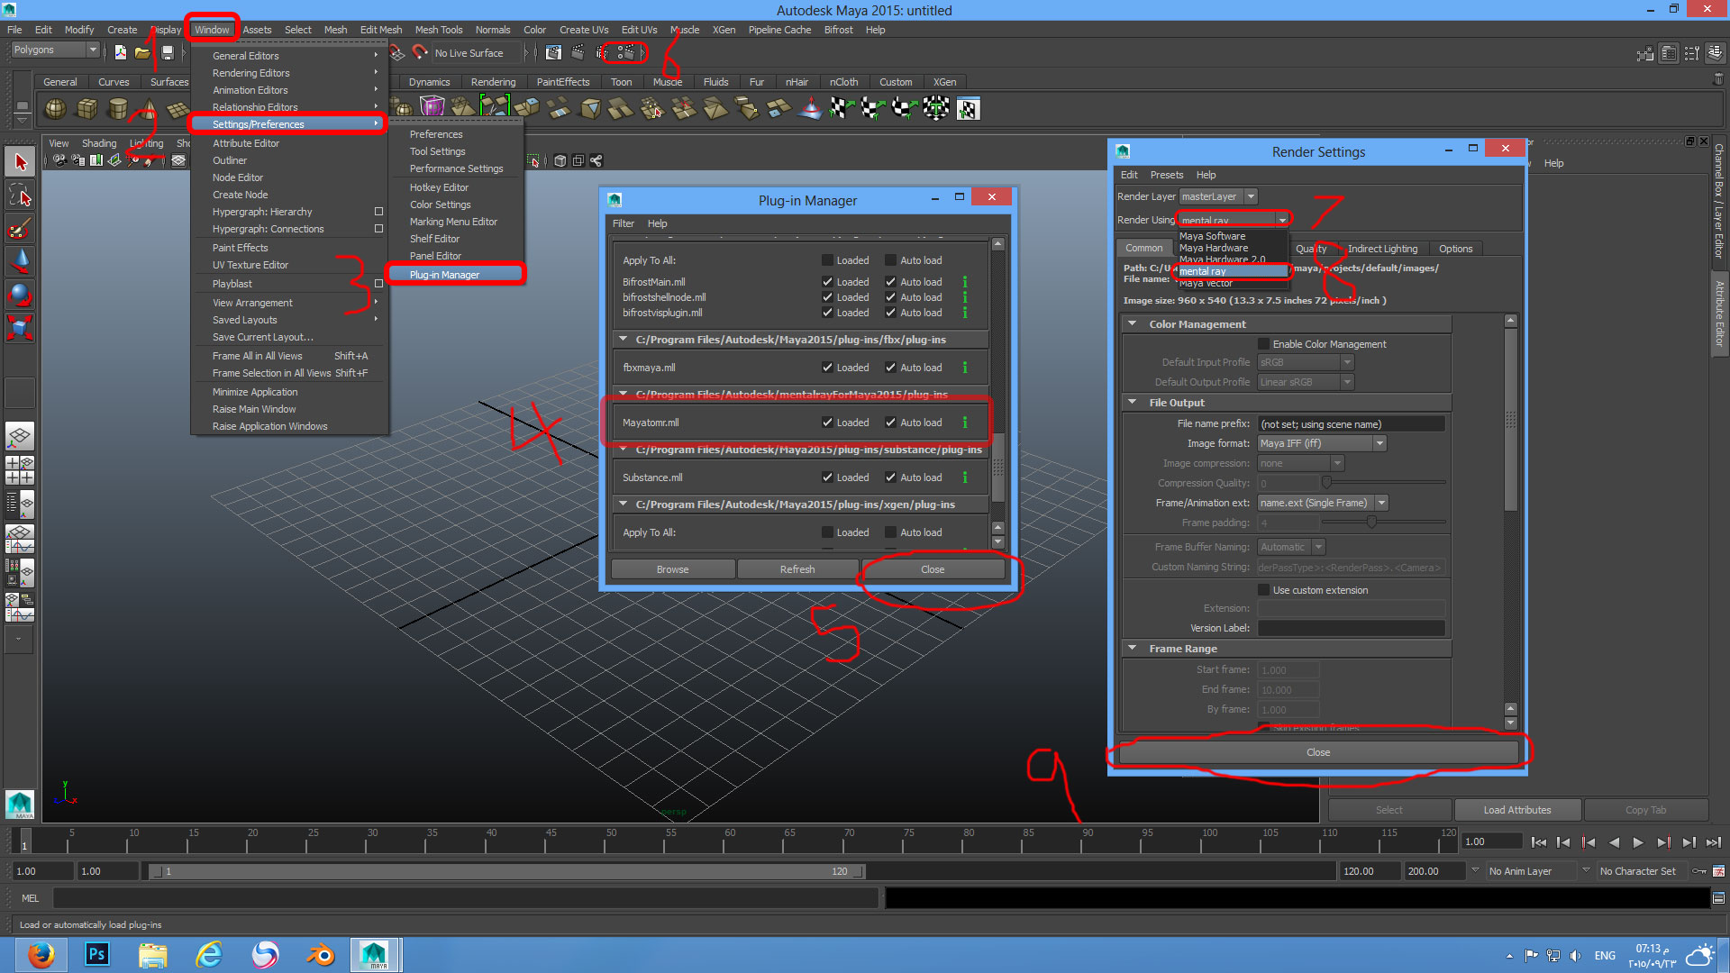Click the Save Scene disk icon
The width and height of the screenshot is (1730, 973).
168,52
